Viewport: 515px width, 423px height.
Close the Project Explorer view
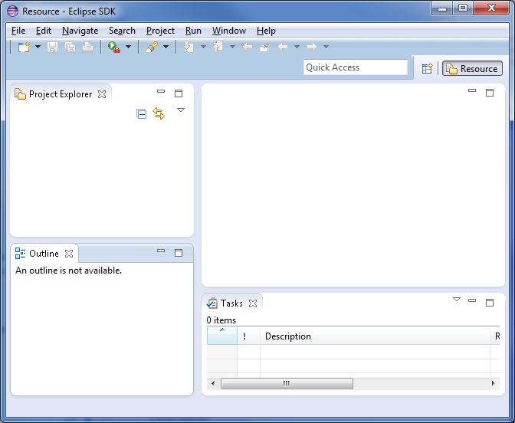[x=102, y=94]
